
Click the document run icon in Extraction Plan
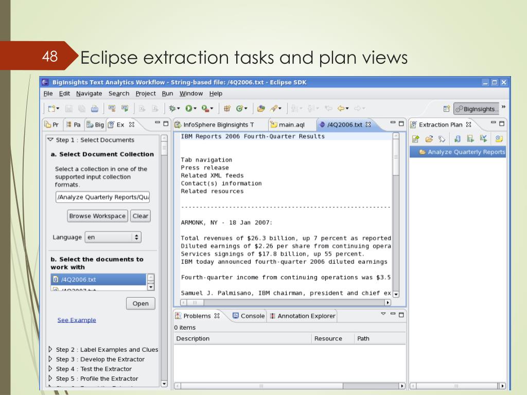point(470,138)
